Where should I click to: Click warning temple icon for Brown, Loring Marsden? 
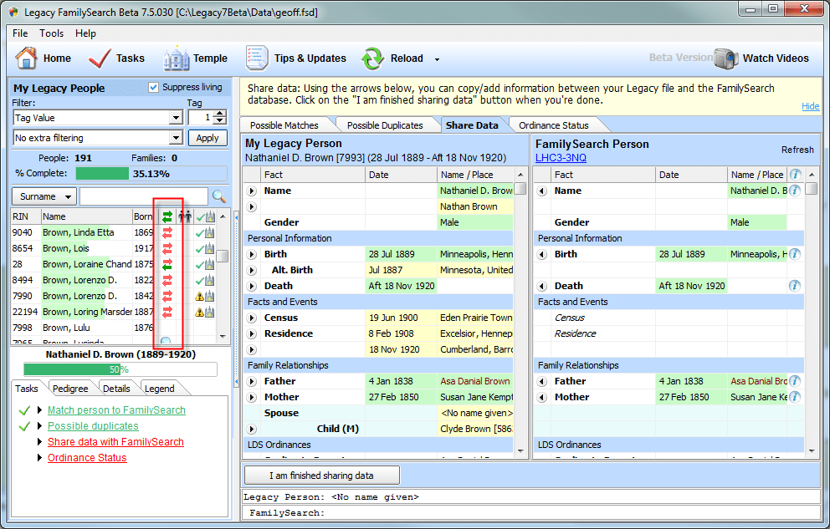205,312
